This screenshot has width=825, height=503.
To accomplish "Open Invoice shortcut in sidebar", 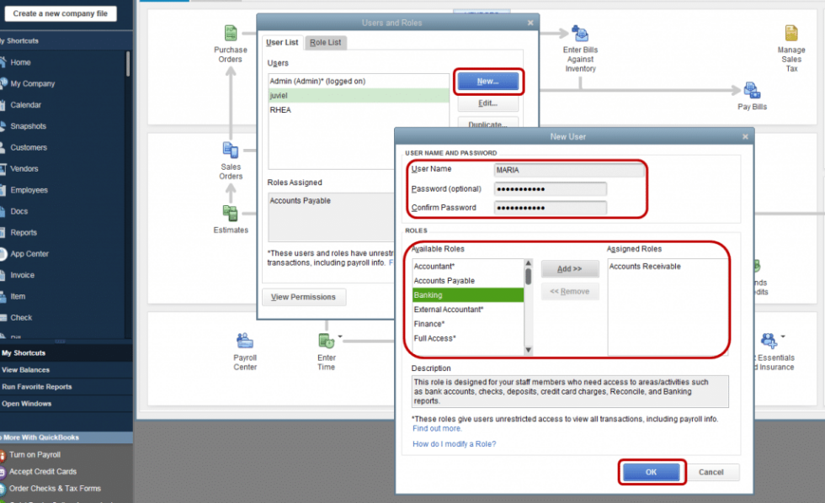I will (22, 275).
